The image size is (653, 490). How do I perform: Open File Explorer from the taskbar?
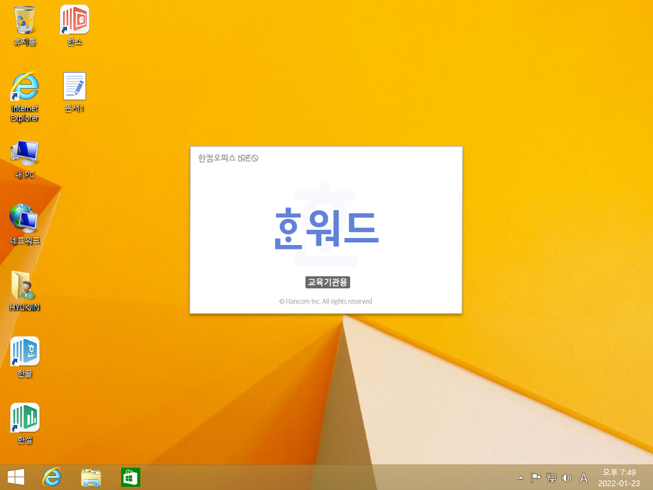tap(91, 477)
